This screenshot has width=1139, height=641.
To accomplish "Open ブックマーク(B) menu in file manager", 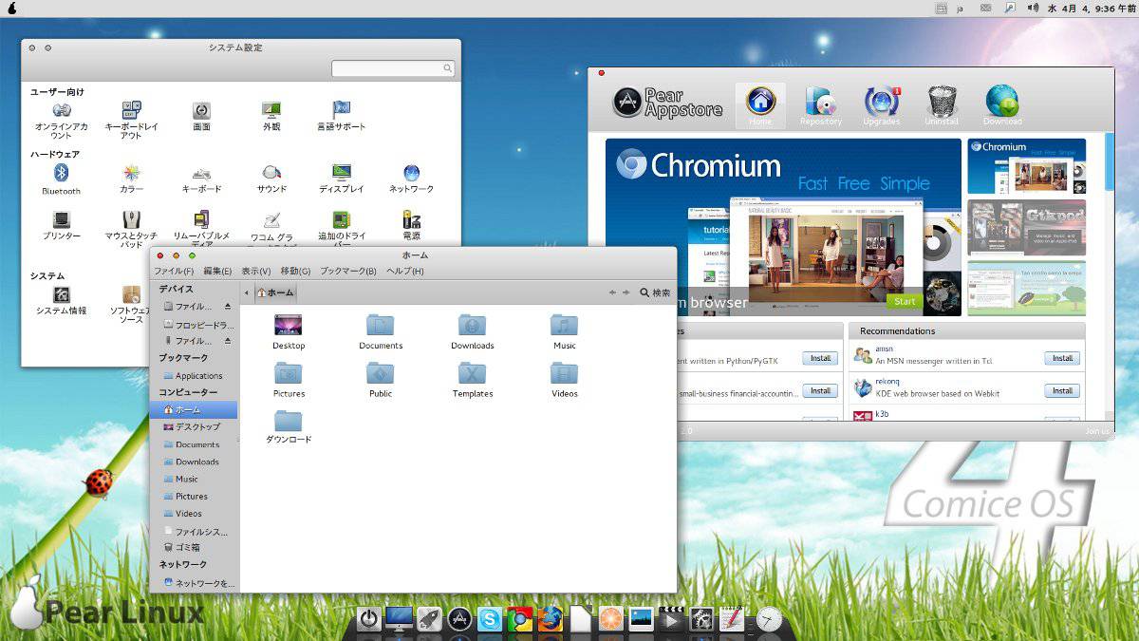I will click(347, 271).
